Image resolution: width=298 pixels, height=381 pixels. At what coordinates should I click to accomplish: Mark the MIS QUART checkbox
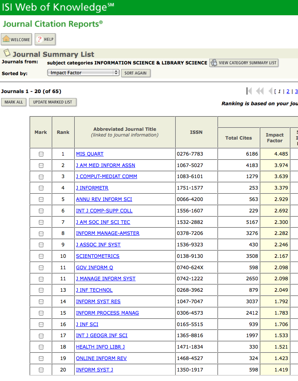[x=41, y=154]
